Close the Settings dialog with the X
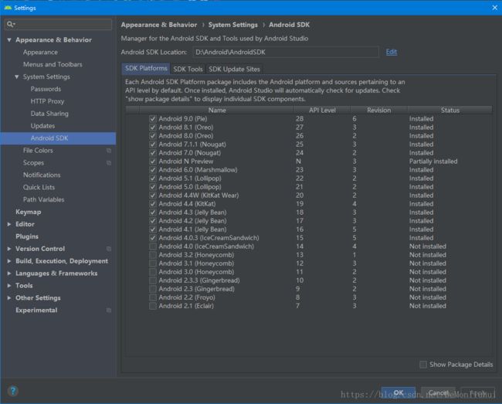The height and width of the screenshot is (404, 502). pos(494,8)
